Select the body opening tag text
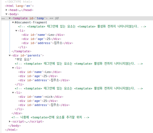This screenshot has height=133, width=153. [13, 14]
